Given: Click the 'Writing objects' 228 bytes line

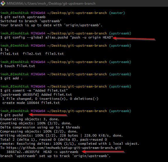Looking at the screenshot, I should (x=61, y=135).
